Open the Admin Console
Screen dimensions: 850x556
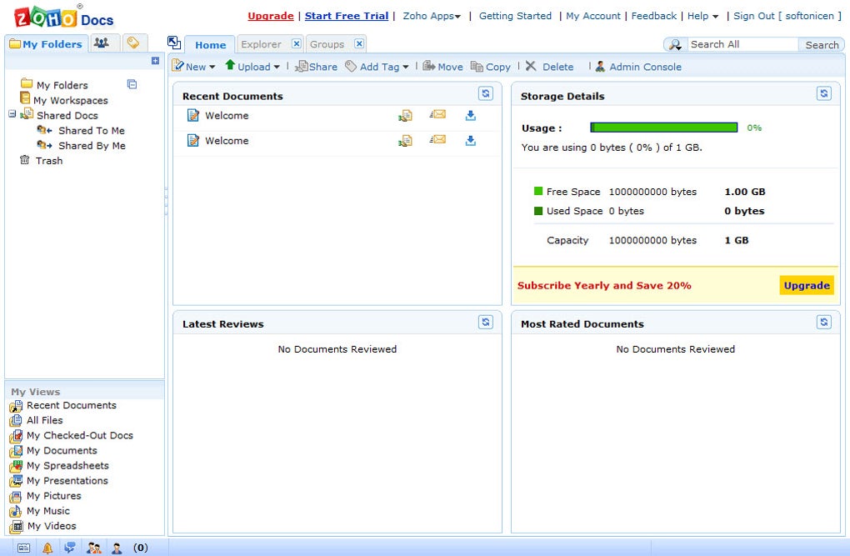point(638,66)
